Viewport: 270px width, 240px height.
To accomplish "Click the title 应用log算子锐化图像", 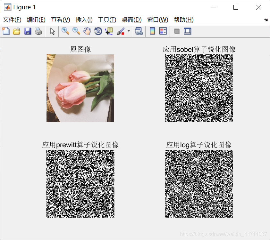I will click(199, 145).
